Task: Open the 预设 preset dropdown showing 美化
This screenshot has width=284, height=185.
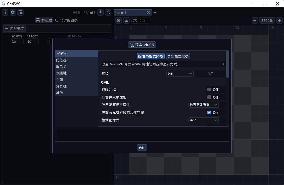Action: 180,73
